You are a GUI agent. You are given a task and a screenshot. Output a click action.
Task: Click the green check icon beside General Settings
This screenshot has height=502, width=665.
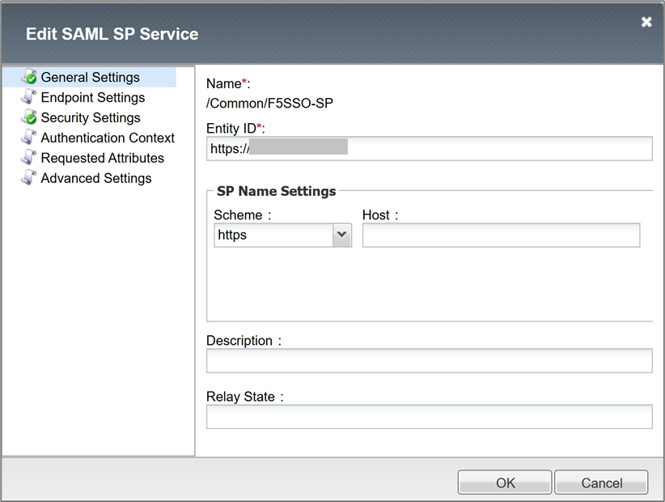pos(30,77)
